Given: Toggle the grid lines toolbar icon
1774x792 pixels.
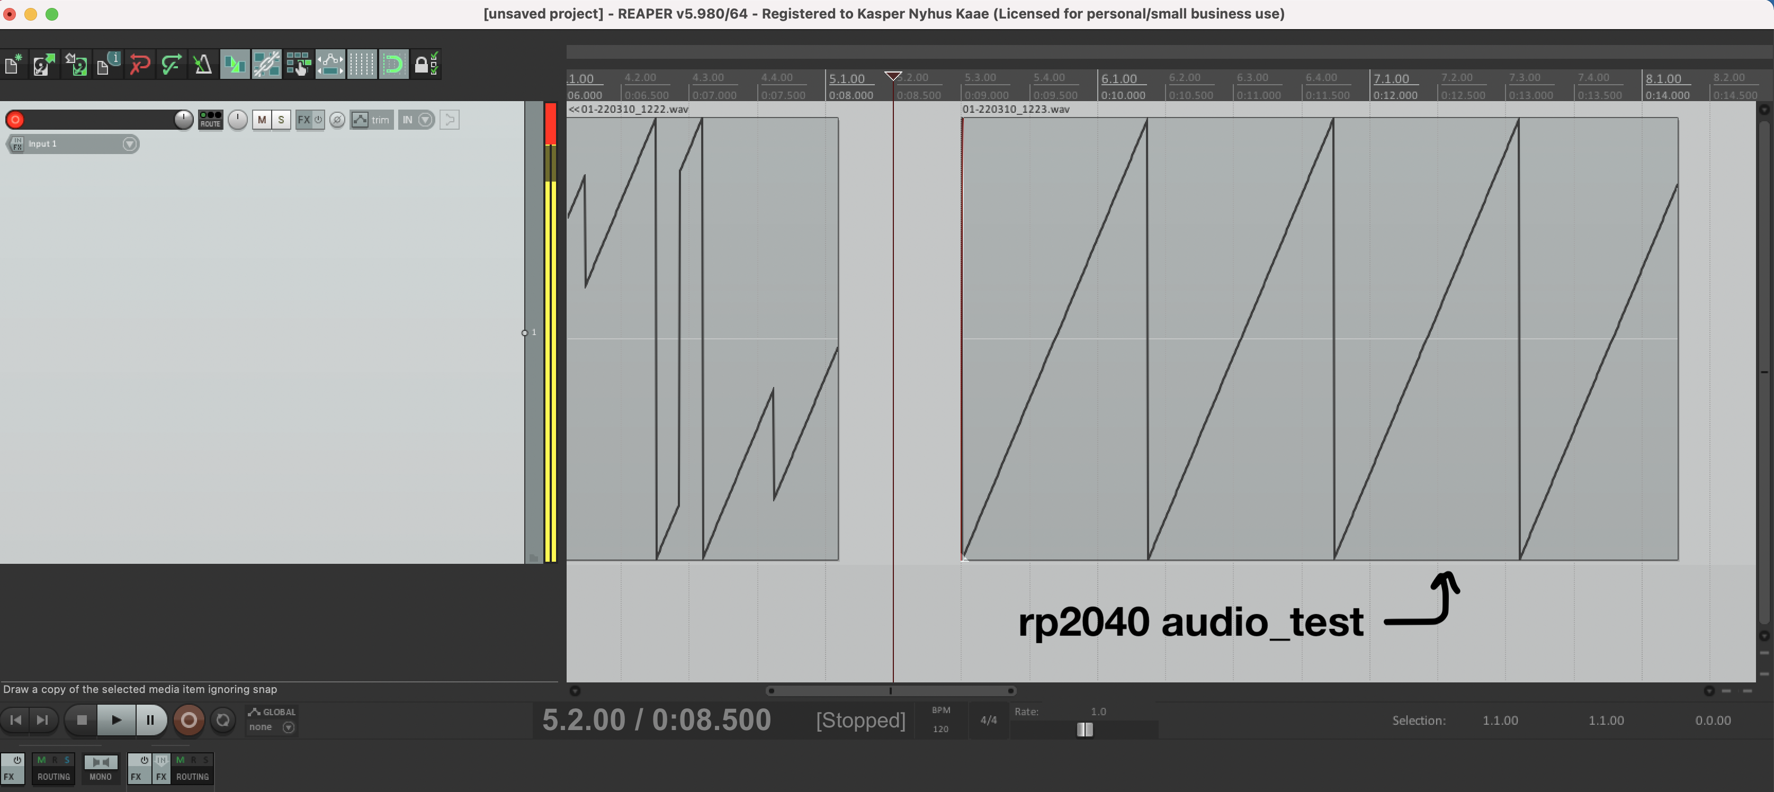Looking at the screenshot, I should (x=362, y=65).
